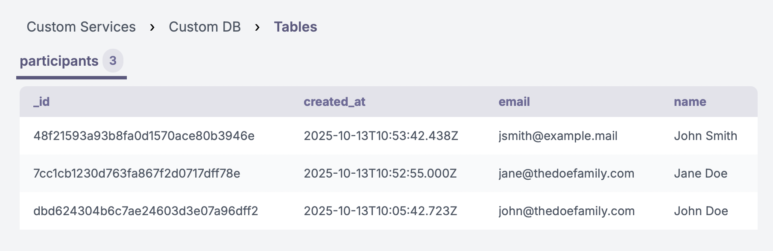Click the timestamp 2025-10-13T10:53:42.438Z
This screenshot has width=773, height=251.
pos(381,136)
